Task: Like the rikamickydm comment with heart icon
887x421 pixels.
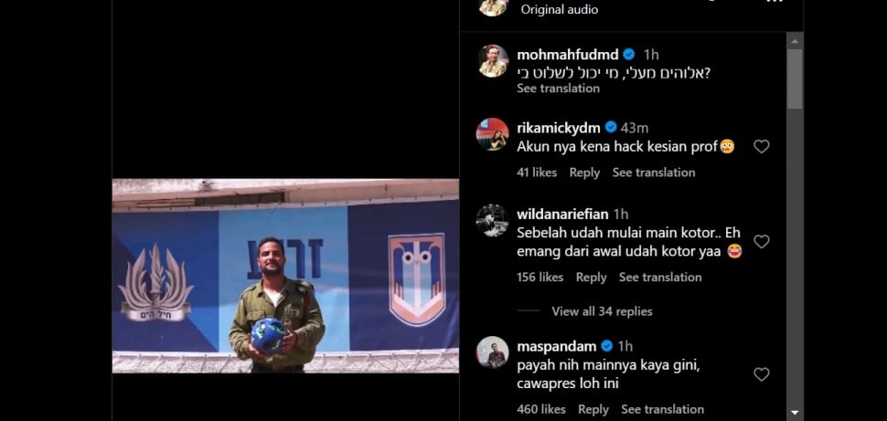Action: [x=762, y=147]
